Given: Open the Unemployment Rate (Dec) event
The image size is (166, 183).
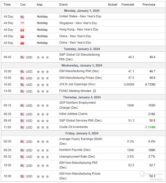Looking at the screenshot, I should pyautogui.click(x=77, y=156).
